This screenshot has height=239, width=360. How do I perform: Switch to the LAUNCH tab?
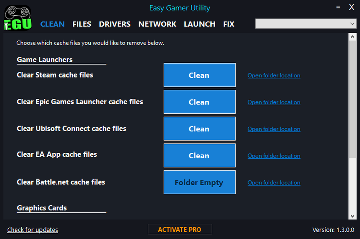coord(199,24)
